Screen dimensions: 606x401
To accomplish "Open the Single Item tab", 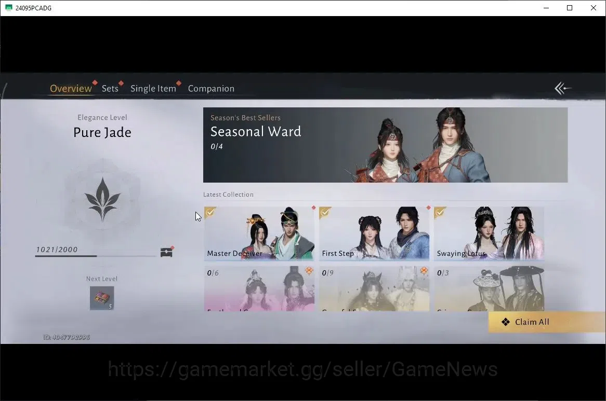I will (x=153, y=88).
